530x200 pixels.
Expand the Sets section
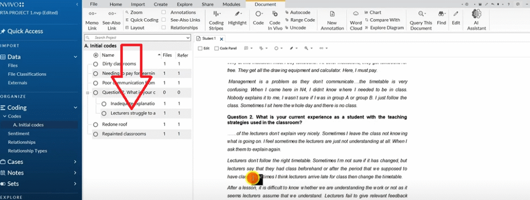pyautogui.click(x=75, y=184)
